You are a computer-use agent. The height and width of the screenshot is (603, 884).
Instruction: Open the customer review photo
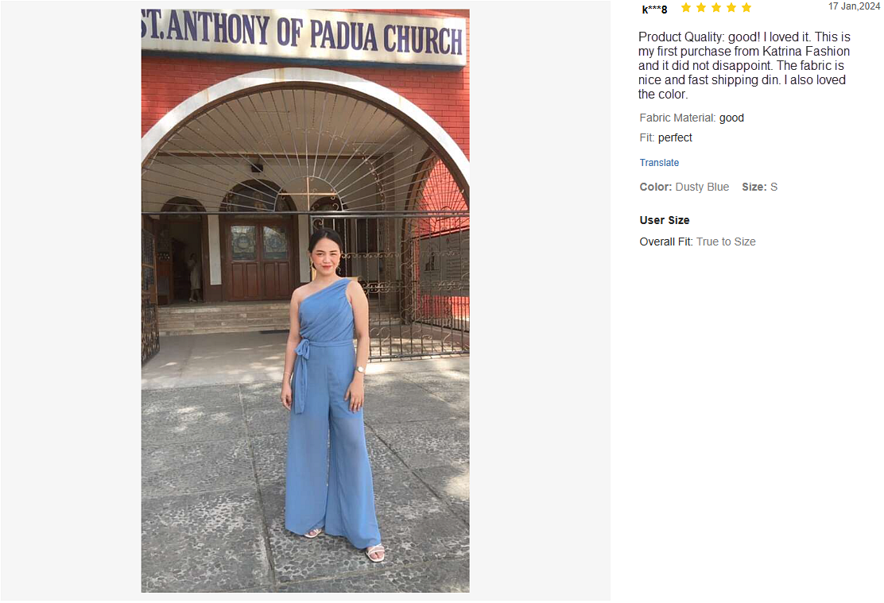[305, 300]
